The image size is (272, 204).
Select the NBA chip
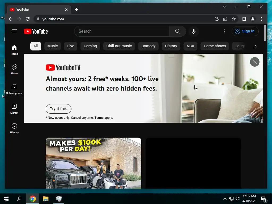(190, 46)
